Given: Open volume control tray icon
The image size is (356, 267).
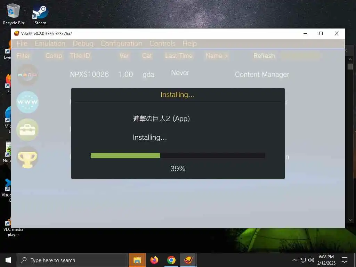Looking at the screenshot, I should tap(311, 260).
